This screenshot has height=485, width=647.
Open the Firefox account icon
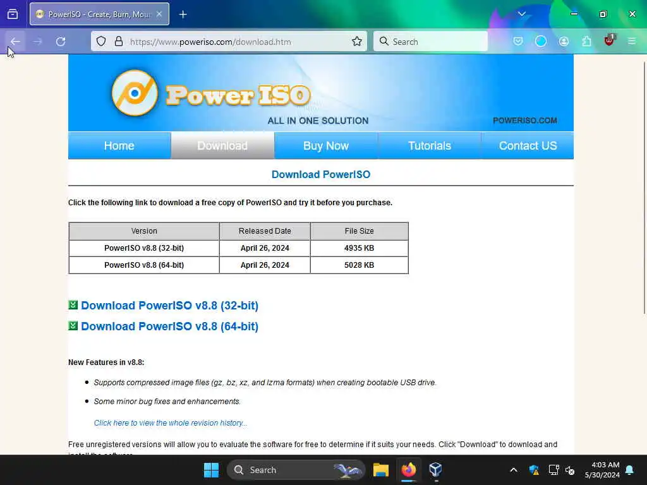click(564, 41)
